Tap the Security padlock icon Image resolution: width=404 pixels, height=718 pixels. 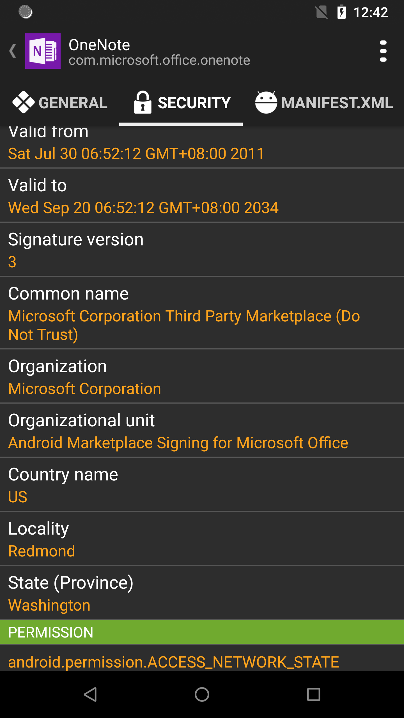[x=143, y=102]
